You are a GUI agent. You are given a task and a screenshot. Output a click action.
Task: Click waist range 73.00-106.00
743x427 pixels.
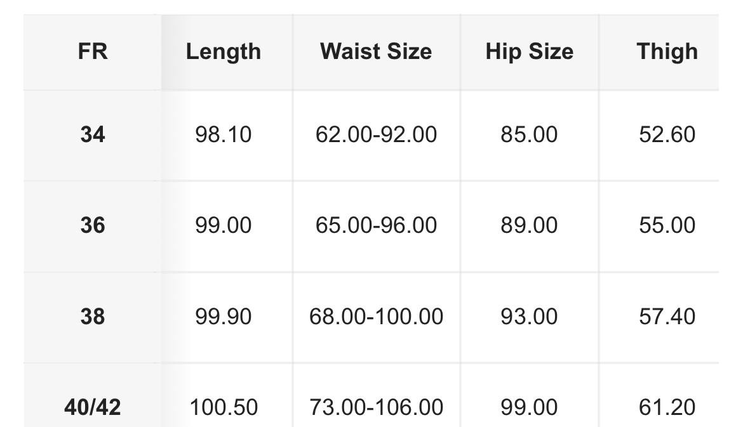[x=376, y=407]
